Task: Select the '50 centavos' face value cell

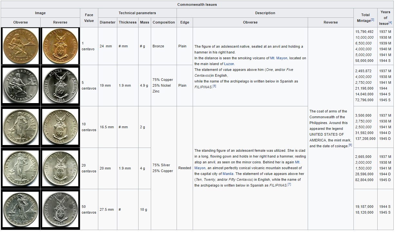Action: [x=89, y=209]
